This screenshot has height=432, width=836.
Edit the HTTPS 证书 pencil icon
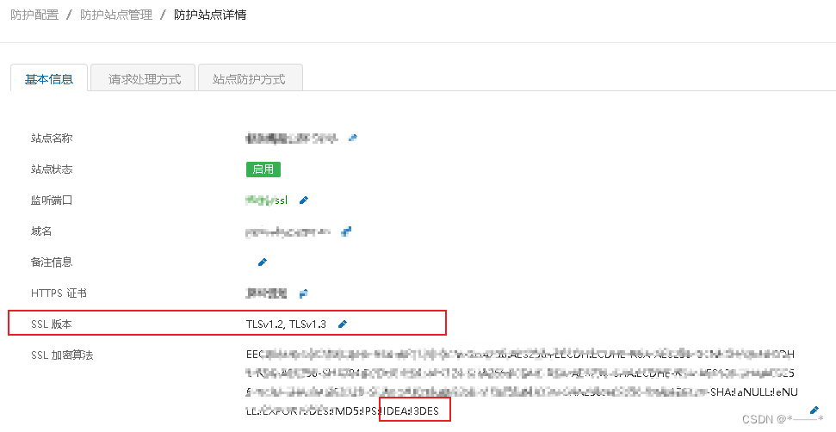pyautogui.click(x=303, y=293)
